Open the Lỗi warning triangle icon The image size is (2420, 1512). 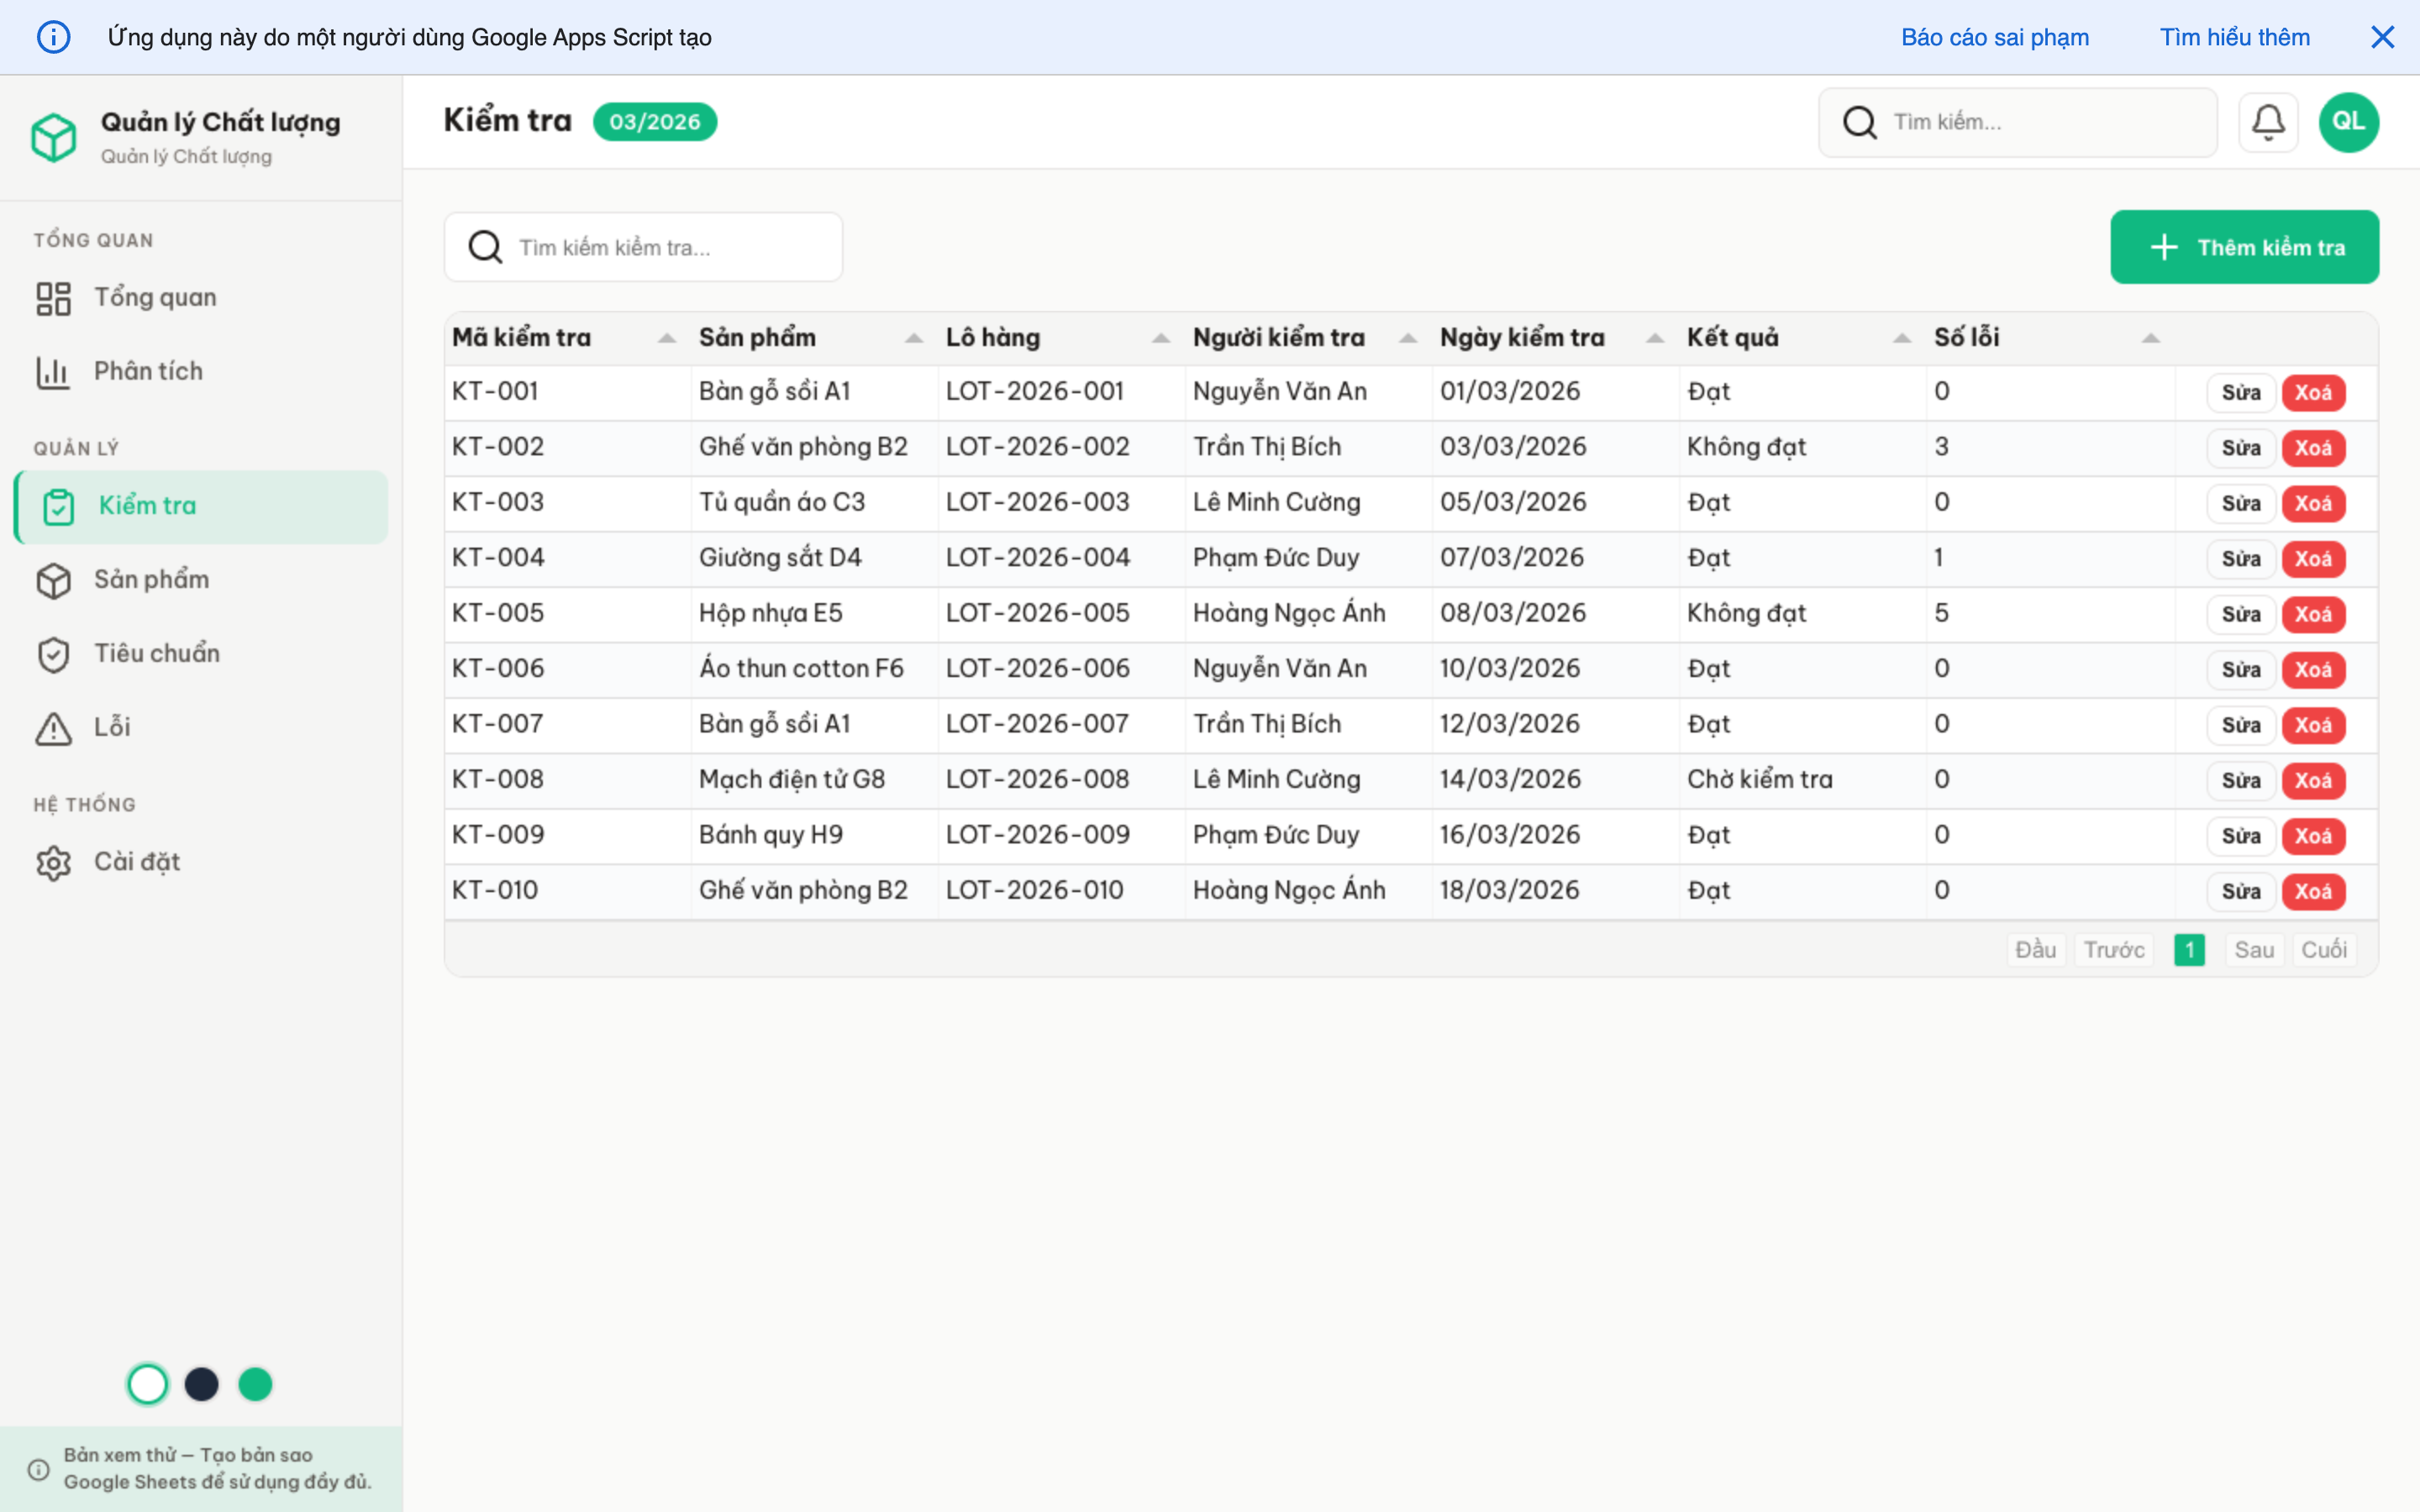[x=53, y=727]
